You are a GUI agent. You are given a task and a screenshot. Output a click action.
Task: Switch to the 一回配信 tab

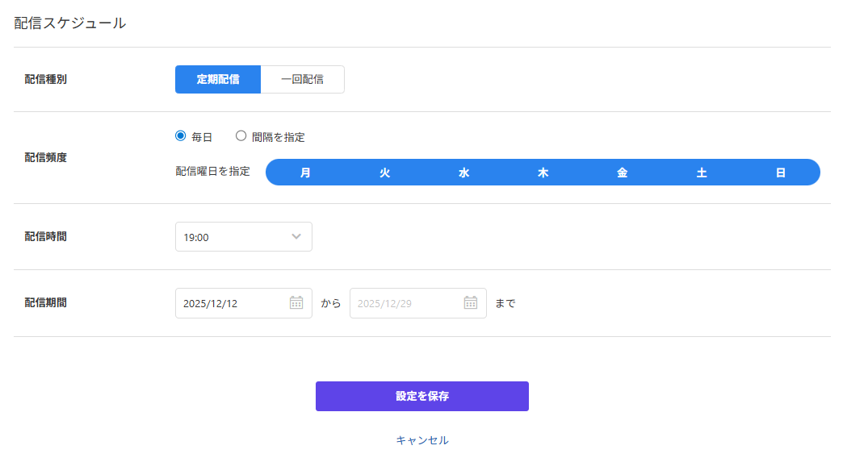tap(302, 80)
